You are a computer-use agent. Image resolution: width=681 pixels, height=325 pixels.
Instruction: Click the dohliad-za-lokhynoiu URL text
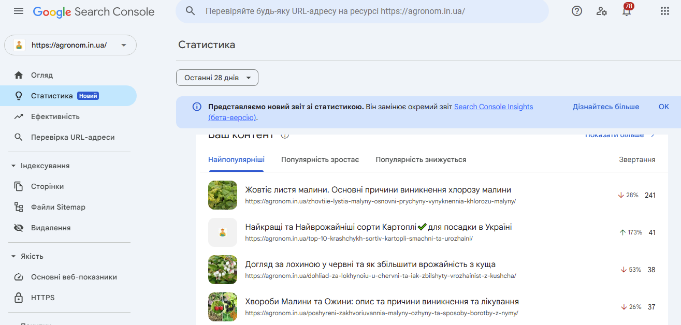[380, 276]
